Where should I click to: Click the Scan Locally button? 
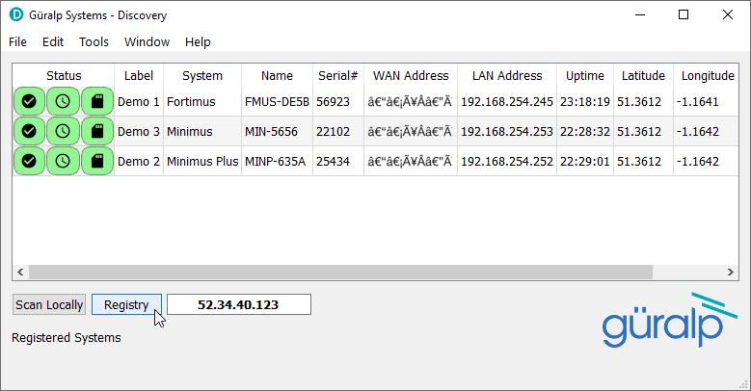(x=49, y=305)
